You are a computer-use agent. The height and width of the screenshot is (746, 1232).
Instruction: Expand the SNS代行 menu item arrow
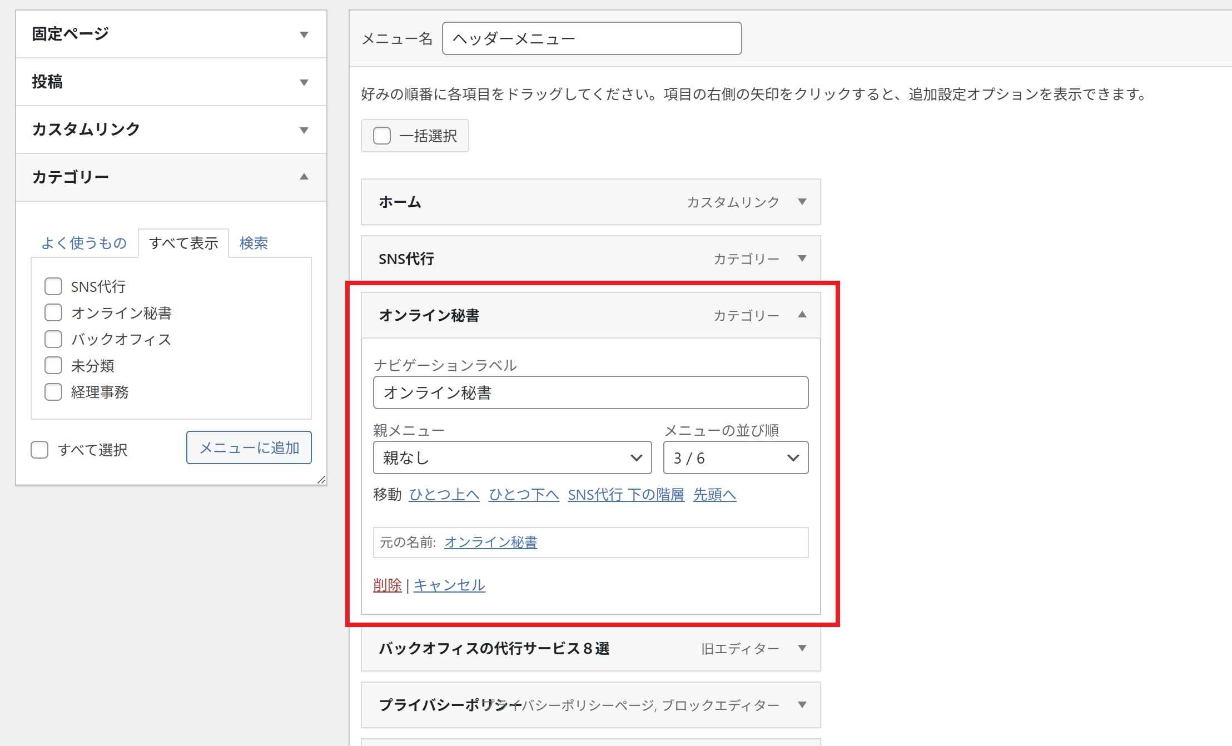click(802, 258)
